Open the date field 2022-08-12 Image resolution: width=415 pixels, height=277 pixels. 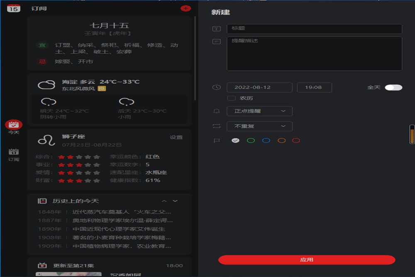(x=260, y=87)
